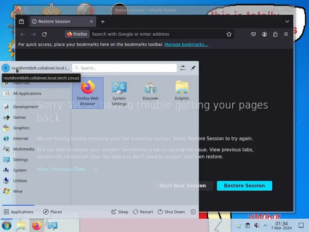309x232 pixels.
Task: Open the file manager taskbar icon
Action: [21, 225]
